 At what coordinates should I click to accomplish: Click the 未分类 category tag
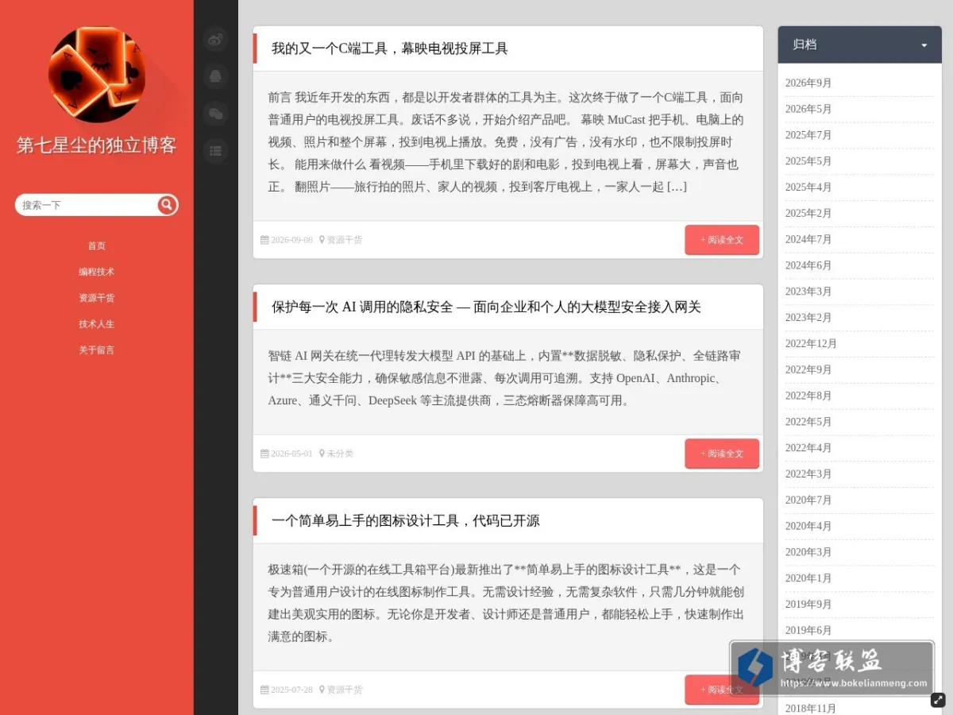pyautogui.click(x=340, y=454)
